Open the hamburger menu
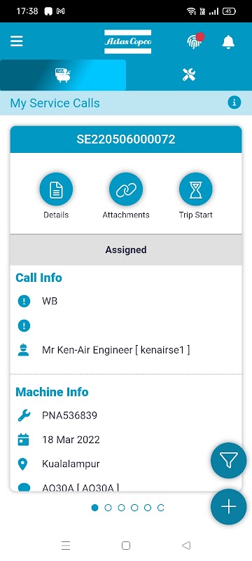This screenshot has width=252, height=561. [16, 41]
